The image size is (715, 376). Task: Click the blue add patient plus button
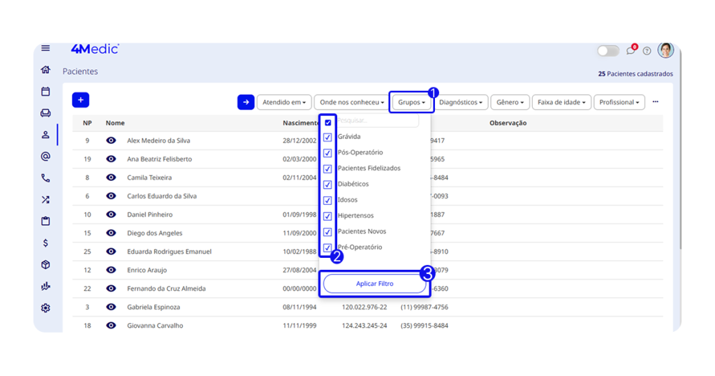(x=80, y=101)
